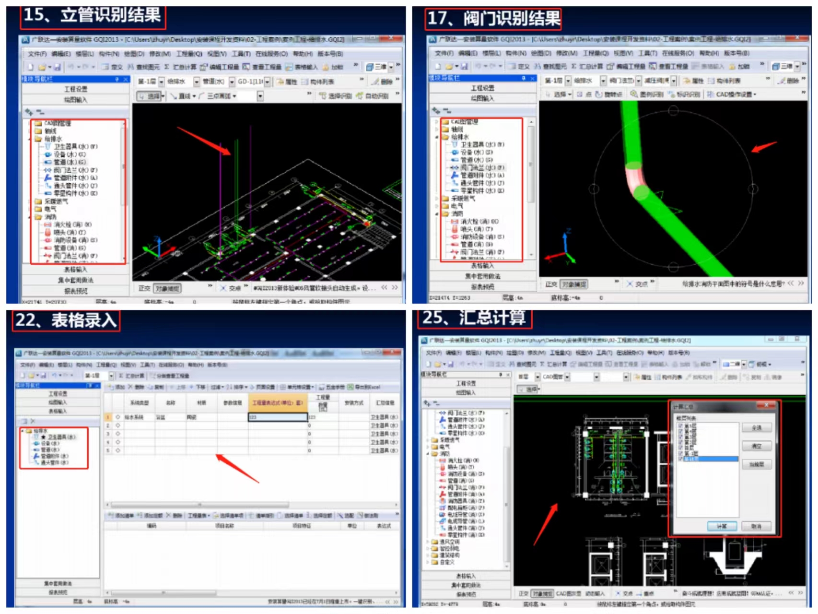
Task: Open 定义 in the 阀门识别结果 window toolbar
Action: coord(519,66)
